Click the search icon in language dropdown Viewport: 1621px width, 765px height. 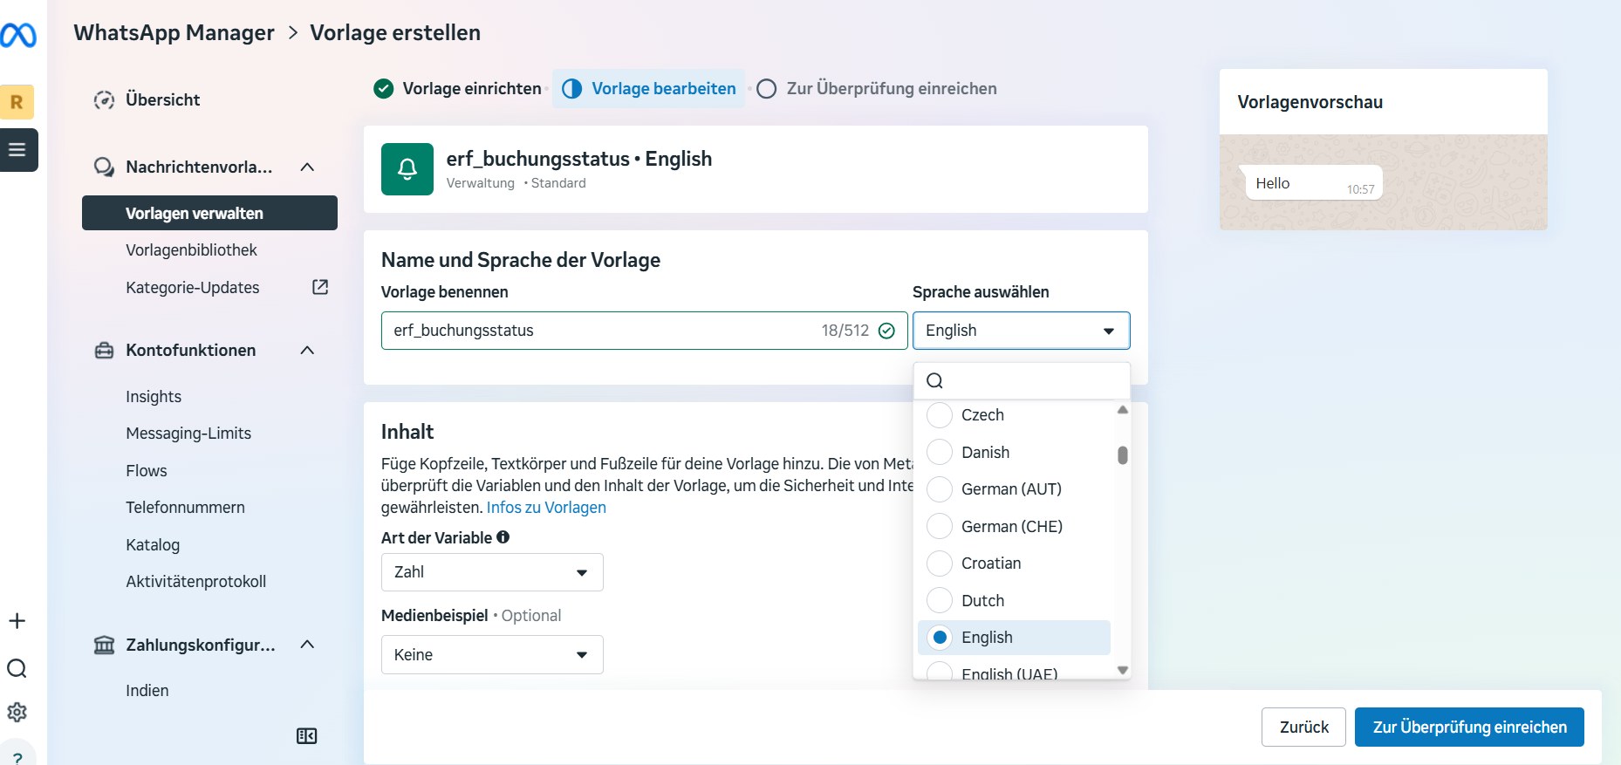pyautogui.click(x=934, y=380)
